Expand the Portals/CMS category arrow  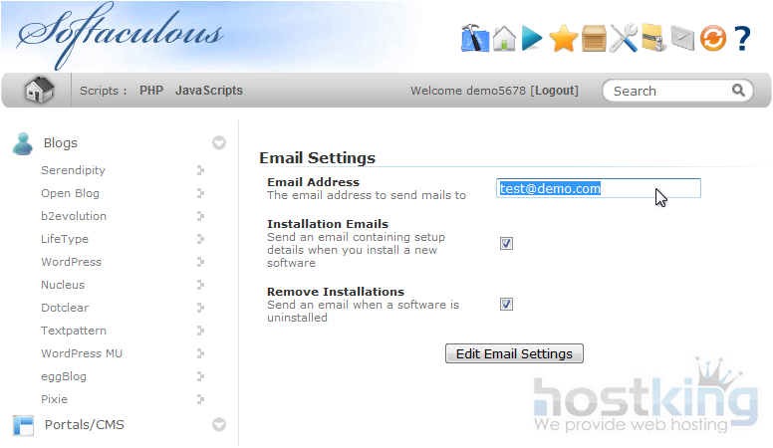pyautogui.click(x=219, y=425)
